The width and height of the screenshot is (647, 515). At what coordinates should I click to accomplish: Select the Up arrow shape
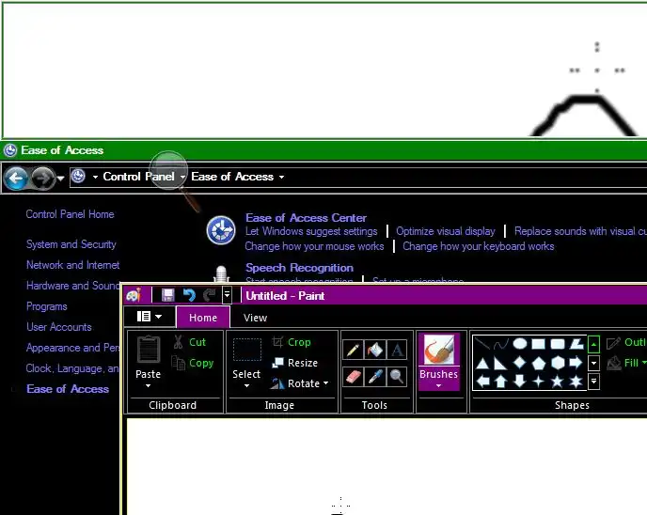point(501,382)
